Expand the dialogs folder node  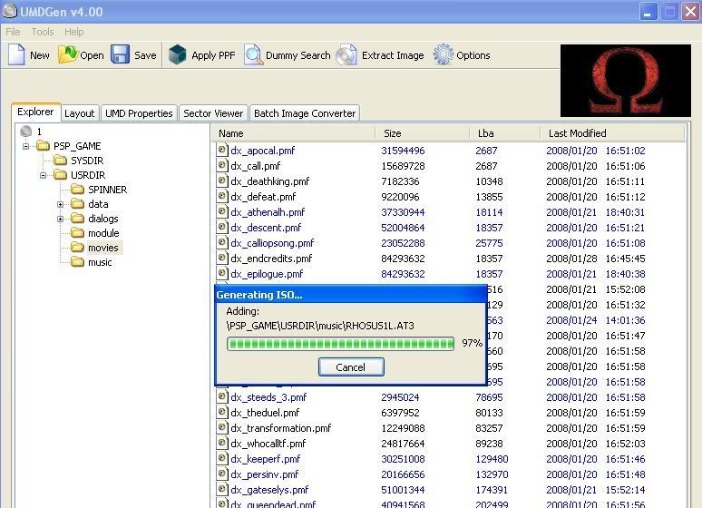pyautogui.click(x=60, y=219)
